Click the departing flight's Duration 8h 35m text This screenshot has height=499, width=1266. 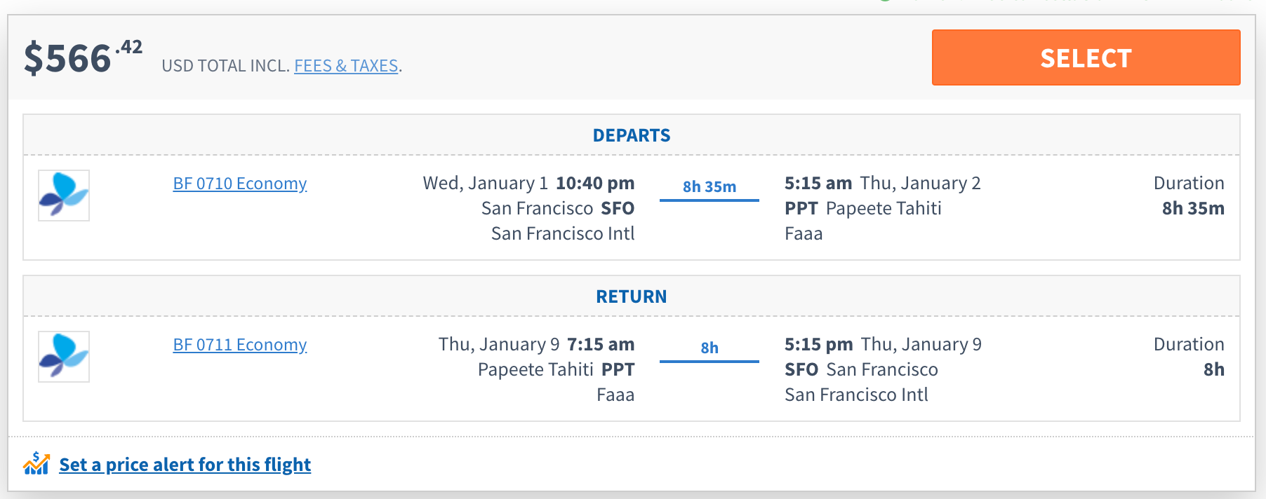(1192, 208)
